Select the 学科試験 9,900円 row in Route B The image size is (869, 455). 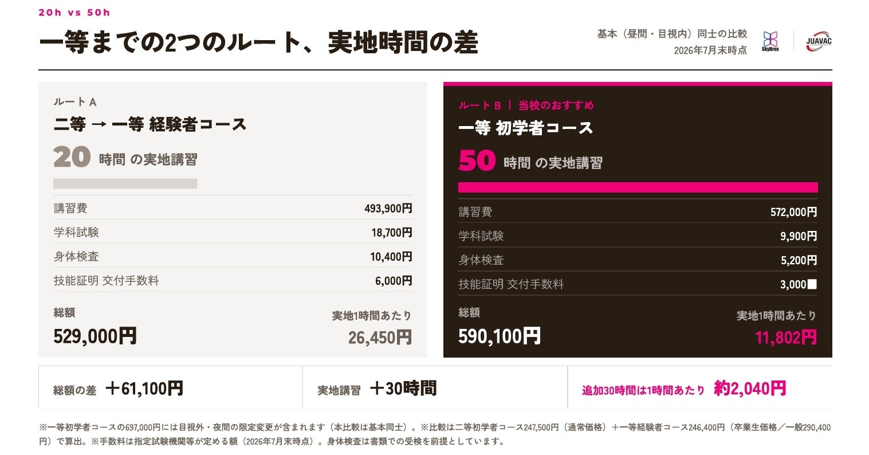[638, 236]
